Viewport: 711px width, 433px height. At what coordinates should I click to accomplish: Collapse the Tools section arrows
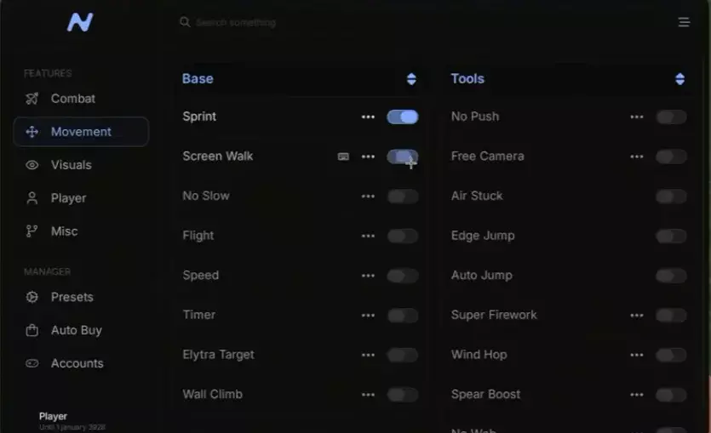tap(679, 79)
